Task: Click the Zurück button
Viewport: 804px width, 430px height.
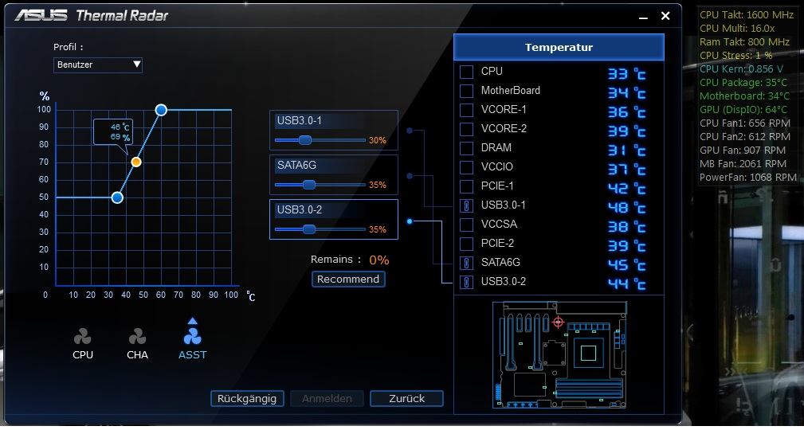Action: click(x=406, y=399)
